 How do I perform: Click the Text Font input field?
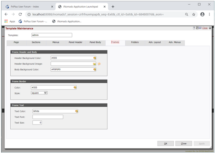[48, 117]
